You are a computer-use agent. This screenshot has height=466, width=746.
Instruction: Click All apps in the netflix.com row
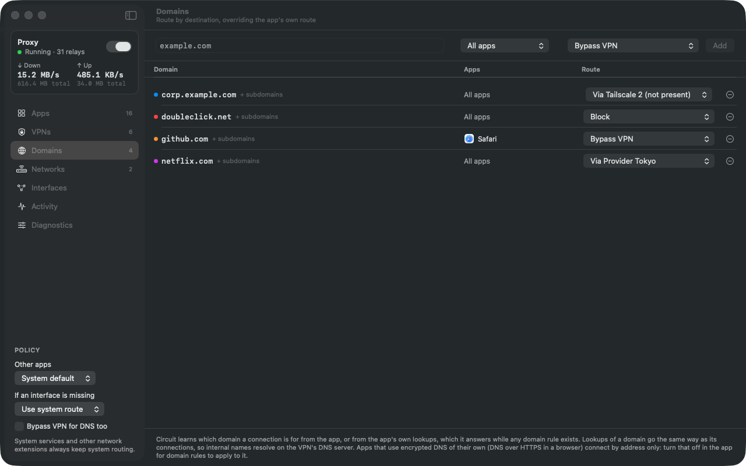(477, 161)
